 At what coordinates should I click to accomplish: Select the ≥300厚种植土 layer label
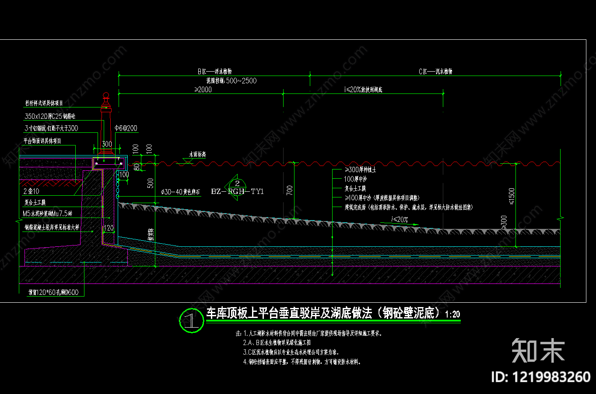click(360, 169)
